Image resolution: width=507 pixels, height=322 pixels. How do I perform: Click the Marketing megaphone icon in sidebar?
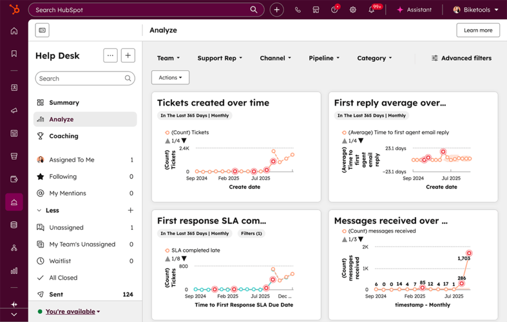[14, 110]
